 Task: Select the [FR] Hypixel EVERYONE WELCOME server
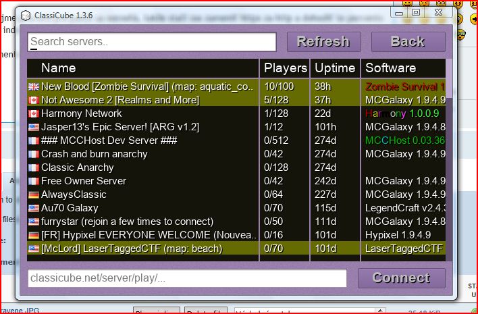[x=236, y=235]
